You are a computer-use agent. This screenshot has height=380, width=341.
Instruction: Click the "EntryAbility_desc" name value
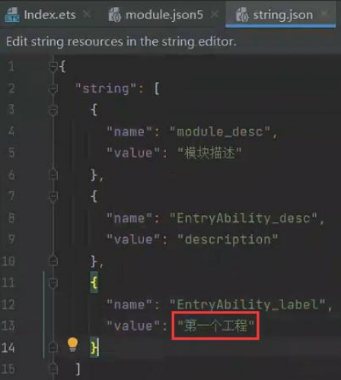coord(244,218)
